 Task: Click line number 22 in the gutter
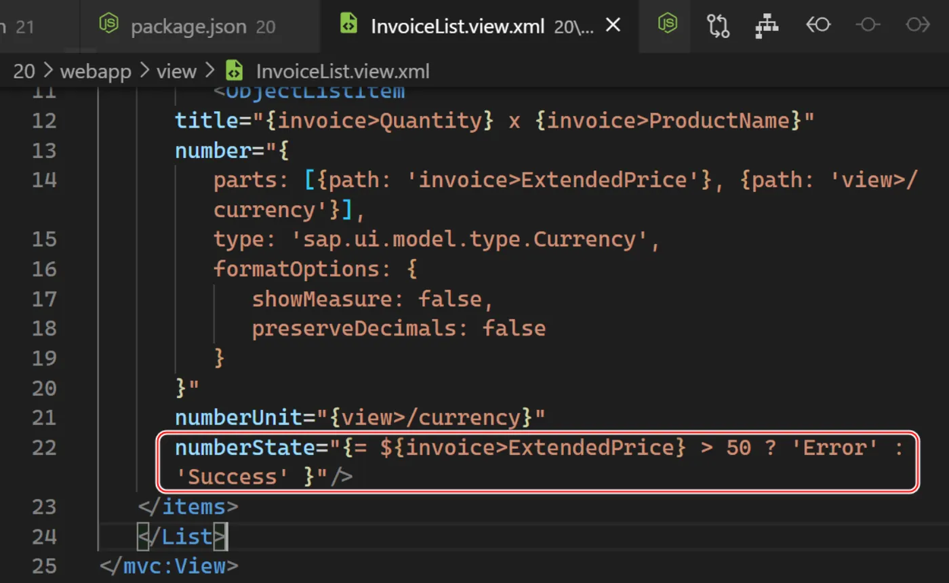(44, 447)
